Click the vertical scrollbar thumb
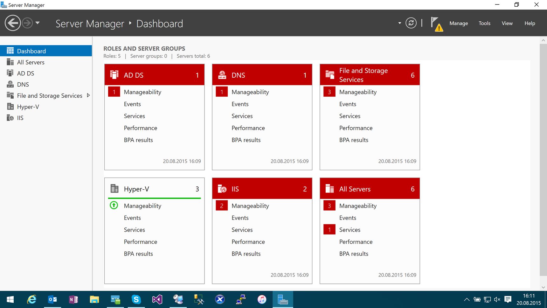Viewport: 547px width, 308px height. point(543,160)
